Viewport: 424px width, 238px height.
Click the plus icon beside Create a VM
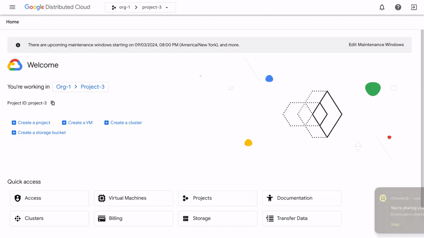coord(64,123)
